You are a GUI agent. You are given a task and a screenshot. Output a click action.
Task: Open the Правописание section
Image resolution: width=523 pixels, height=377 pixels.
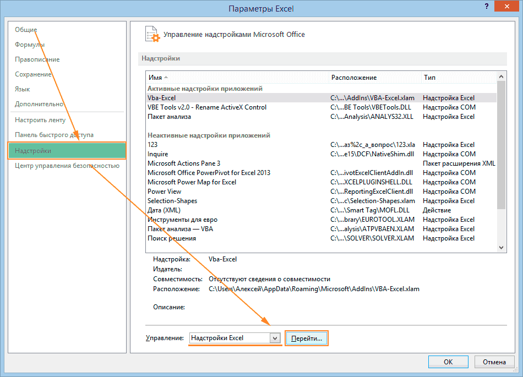[x=37, y=59]
